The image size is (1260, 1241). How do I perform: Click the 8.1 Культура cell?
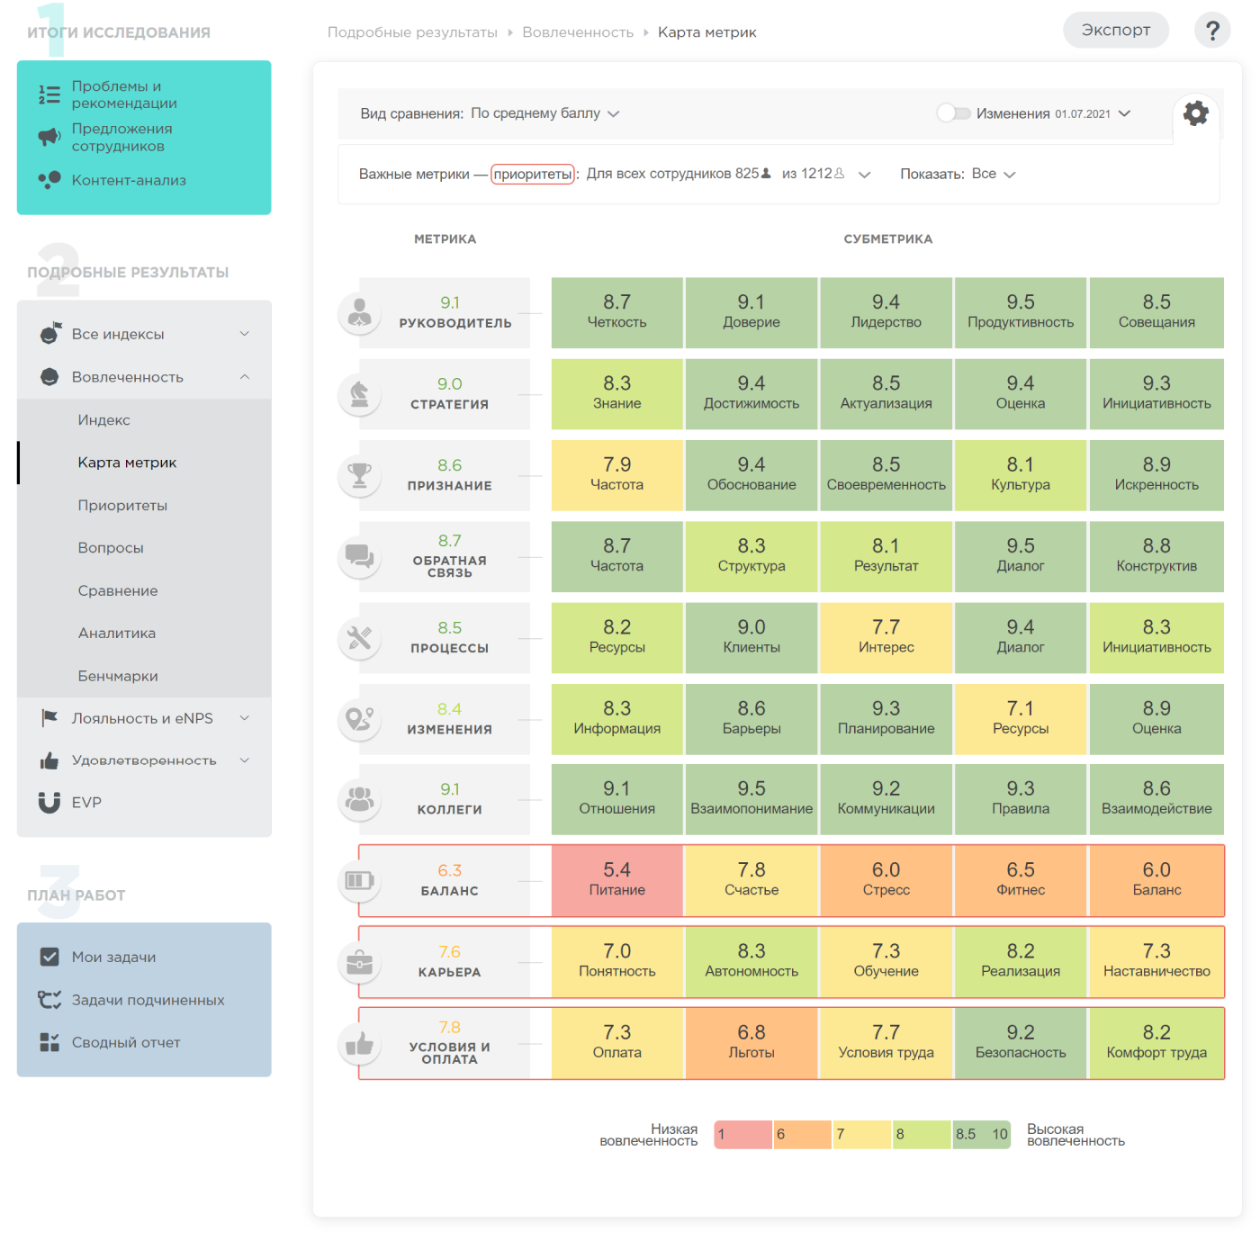(x=1021, y=474)
